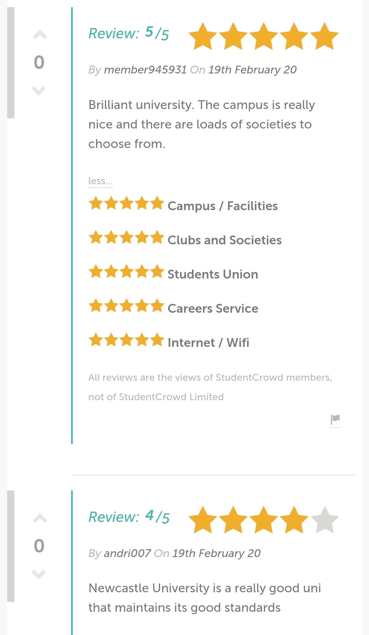Viewport: 369px width, 635px height.
Task: Click Clubs and Societies star rating
Action: [x=126, y=238]
